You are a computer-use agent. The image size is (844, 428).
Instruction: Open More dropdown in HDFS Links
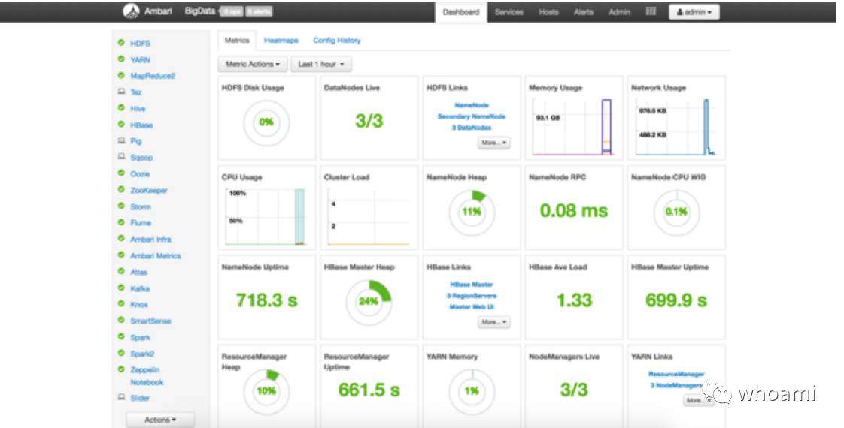(x=493, y=143)
